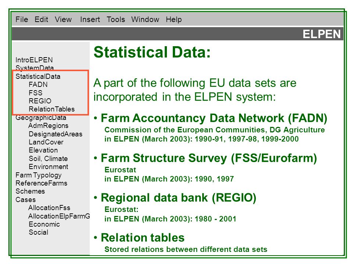Select AllocationFss under Cases
The width and height of the screenshot is (353, 264).
(x=49, y=208)
